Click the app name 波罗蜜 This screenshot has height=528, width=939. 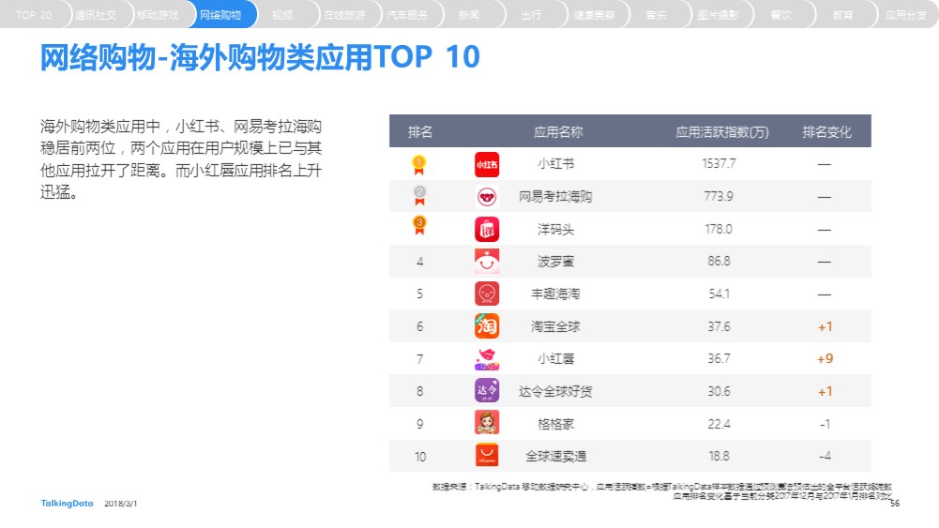pos(555,262)
